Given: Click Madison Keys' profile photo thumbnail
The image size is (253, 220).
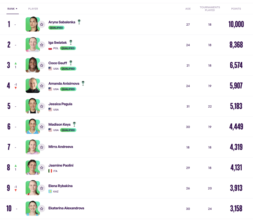Looking at the screenshot, I should tap(32, 127).
